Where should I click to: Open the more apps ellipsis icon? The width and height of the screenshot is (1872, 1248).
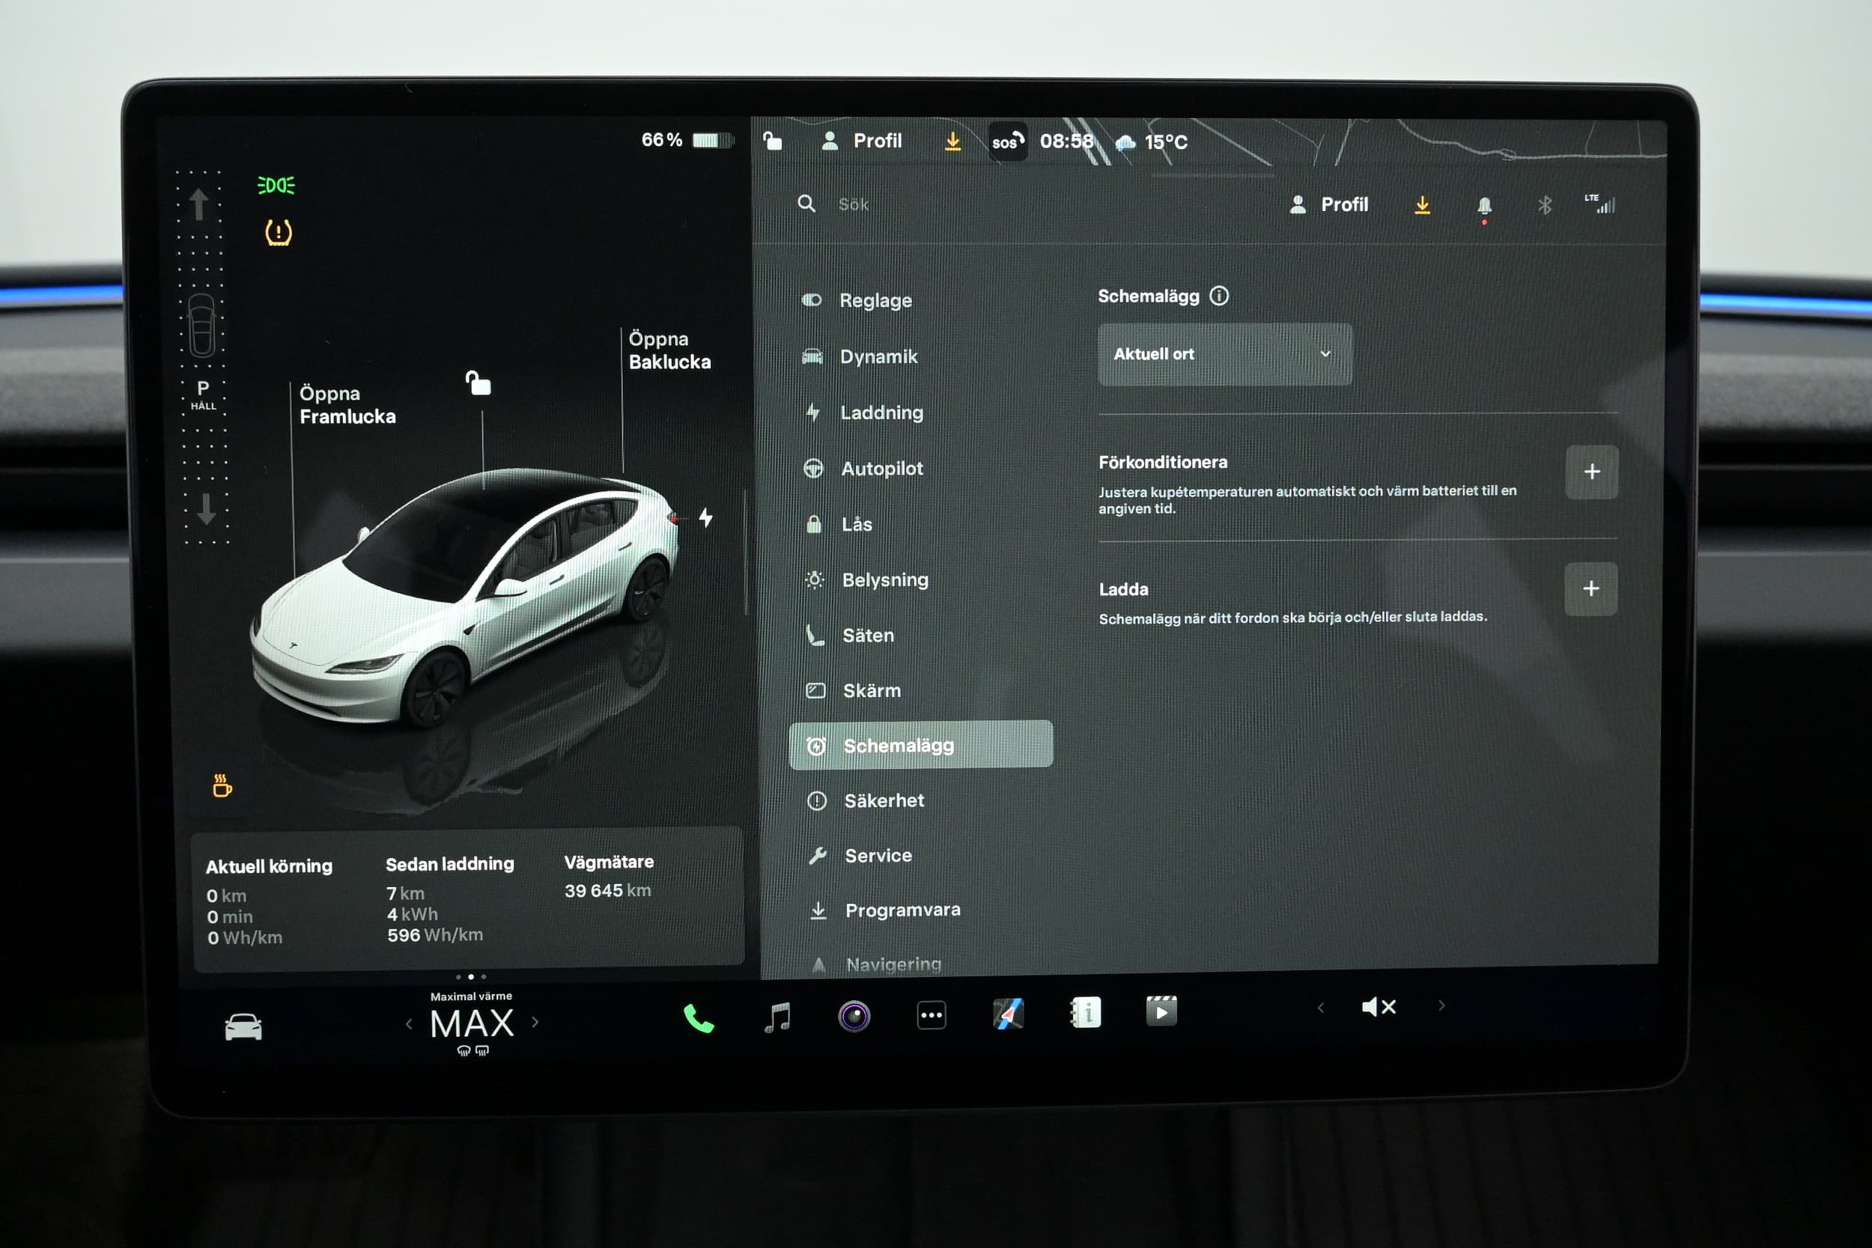pos(932,1016)
